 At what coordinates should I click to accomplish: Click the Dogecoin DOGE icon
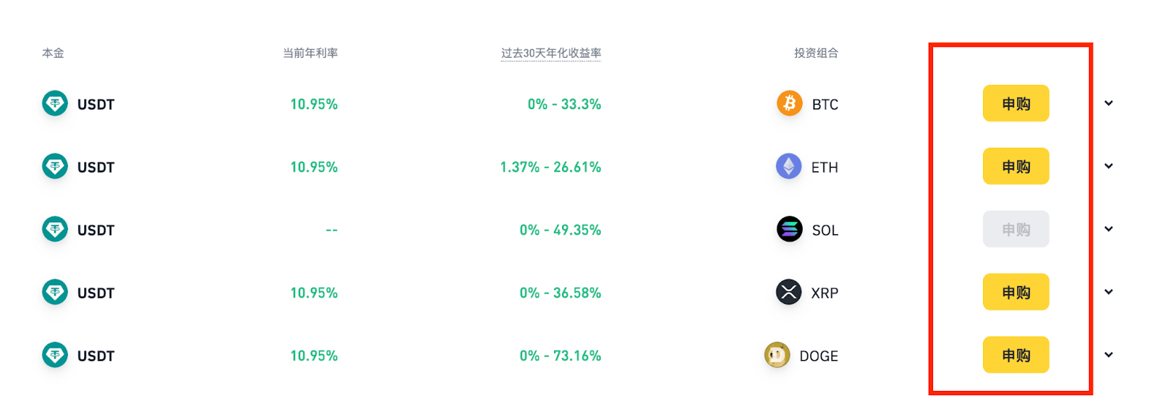(777, 355)
